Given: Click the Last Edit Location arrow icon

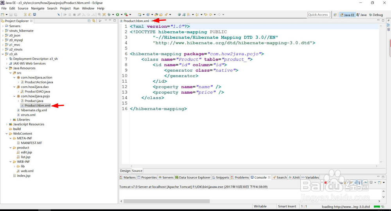Looking at the screenshot, I should point(206,14).
